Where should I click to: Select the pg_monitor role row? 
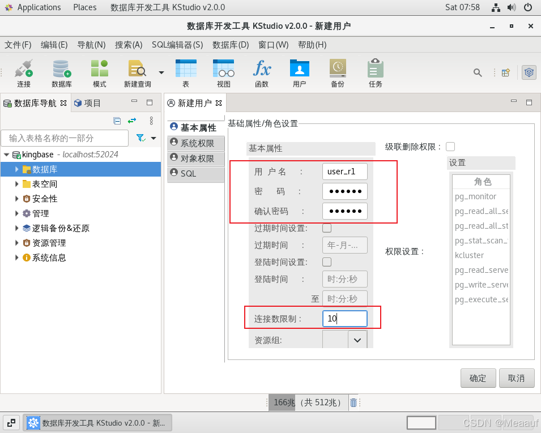481,196
